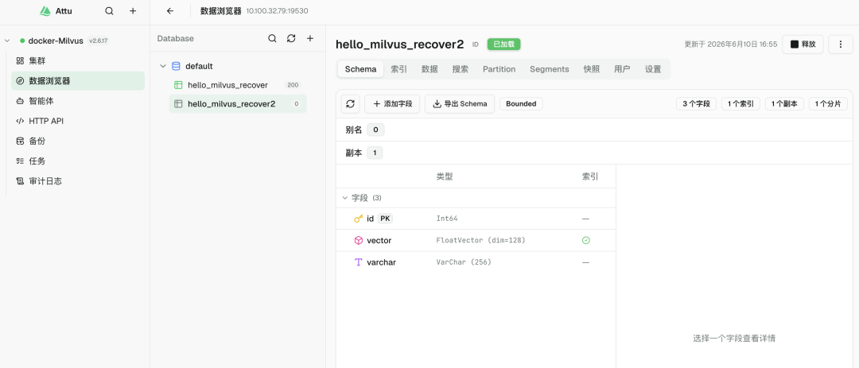This screenshot has height=368, width=859.
Task: Click the Int64 type cell
Action: (446, 219)
